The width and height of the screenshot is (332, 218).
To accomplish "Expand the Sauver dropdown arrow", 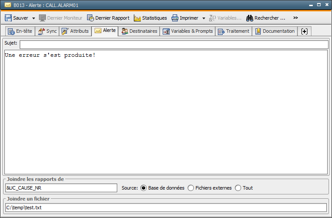I will coord(34,18).
